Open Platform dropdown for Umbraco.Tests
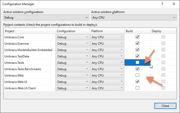Screen dimensions: 180x113 coord(107,62)
